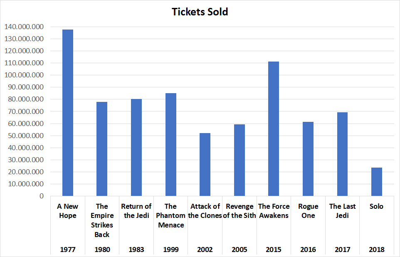Click the Tickets Sold chart title
This screenshot has height=257, width=400.
(x=200, y=12)
